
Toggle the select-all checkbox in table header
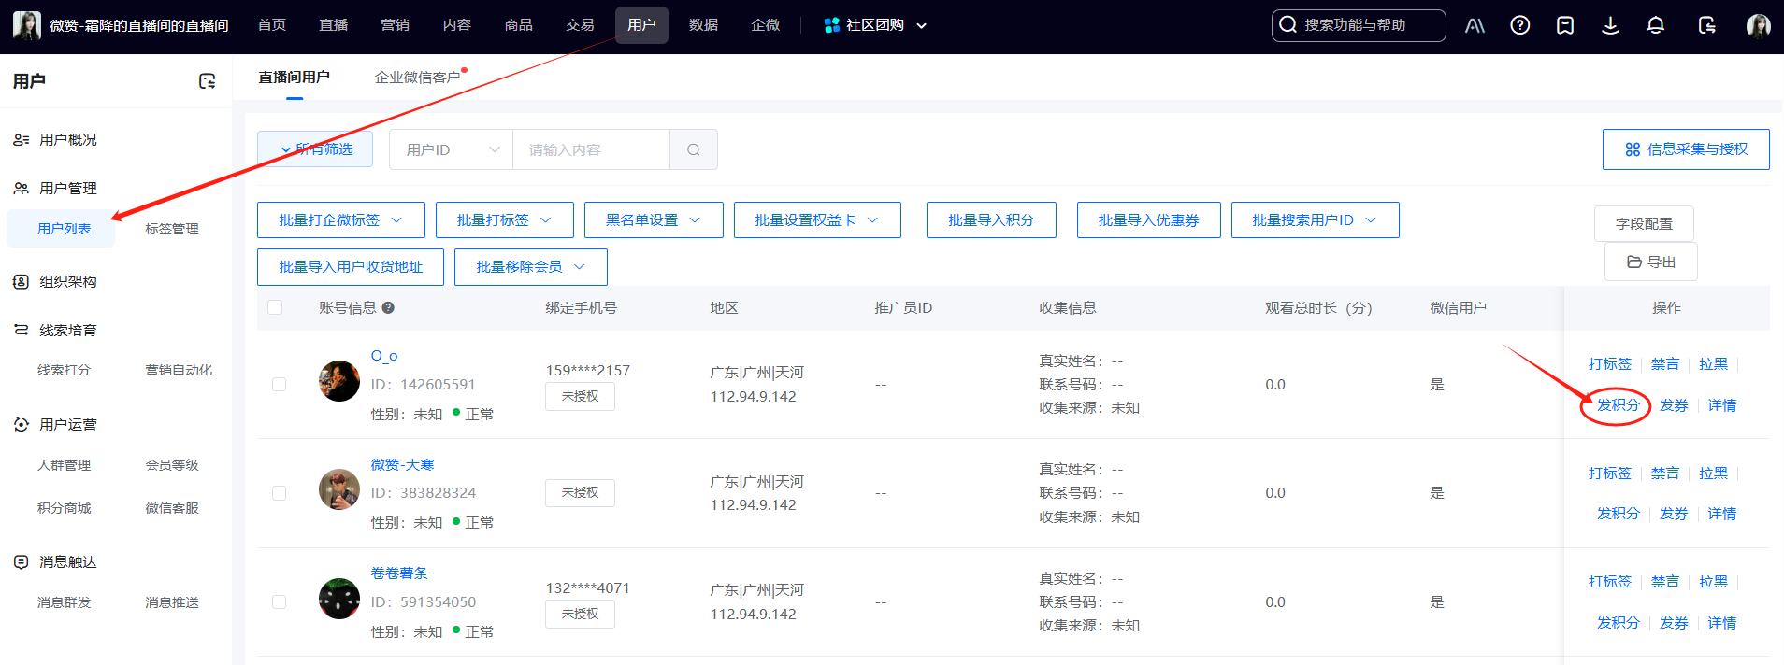tap(275, 307)
